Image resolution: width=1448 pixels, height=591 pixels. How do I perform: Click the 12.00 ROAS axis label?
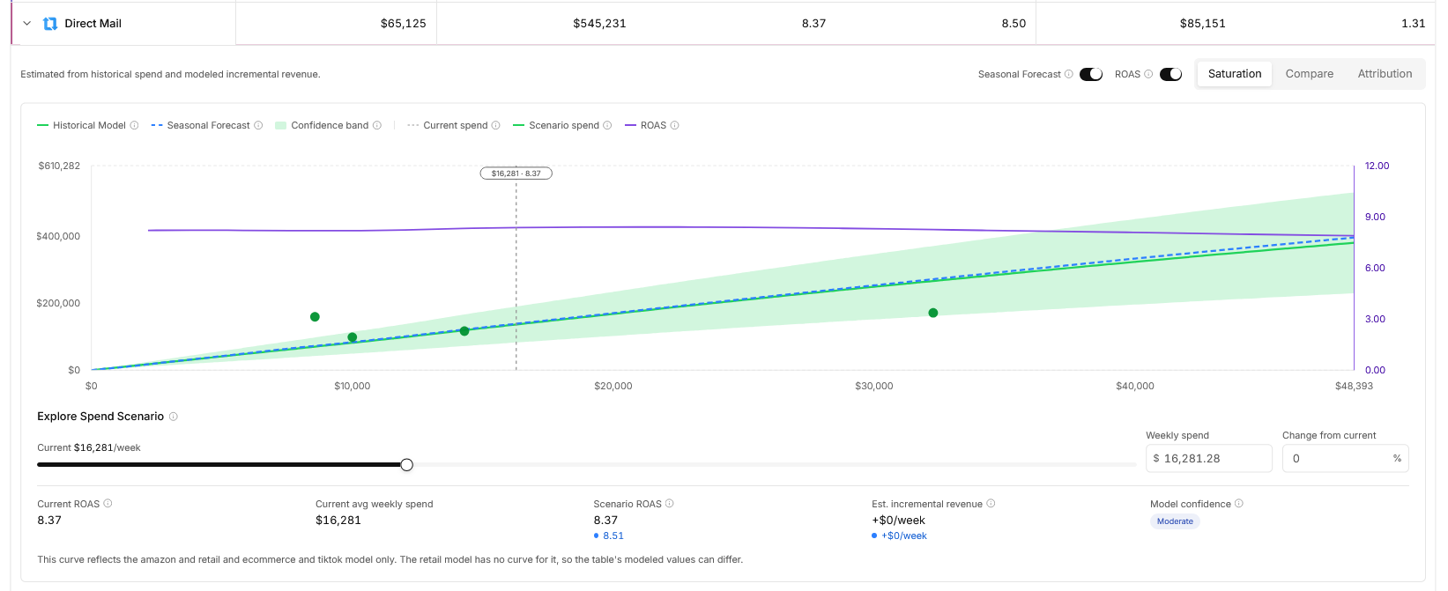click(1377, 166)
